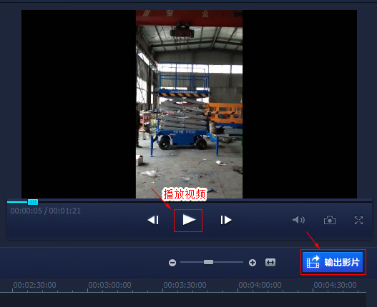377x307 pixels.
Task: Take a snapshot with camera icon
Action: point(330,220)
